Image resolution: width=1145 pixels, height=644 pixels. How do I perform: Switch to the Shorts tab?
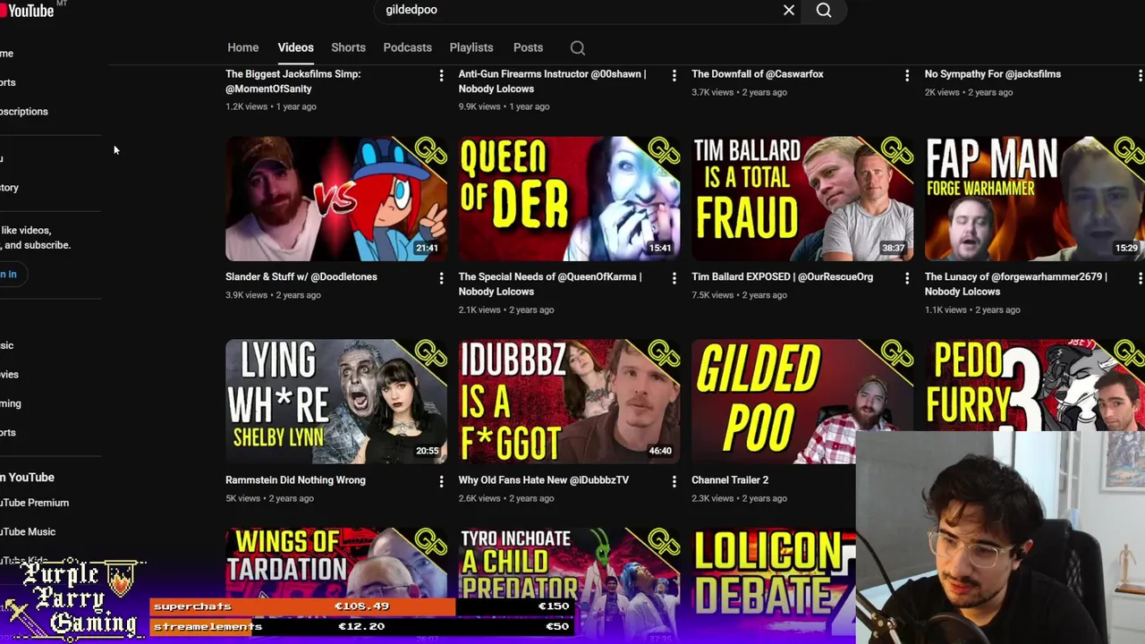348,47
